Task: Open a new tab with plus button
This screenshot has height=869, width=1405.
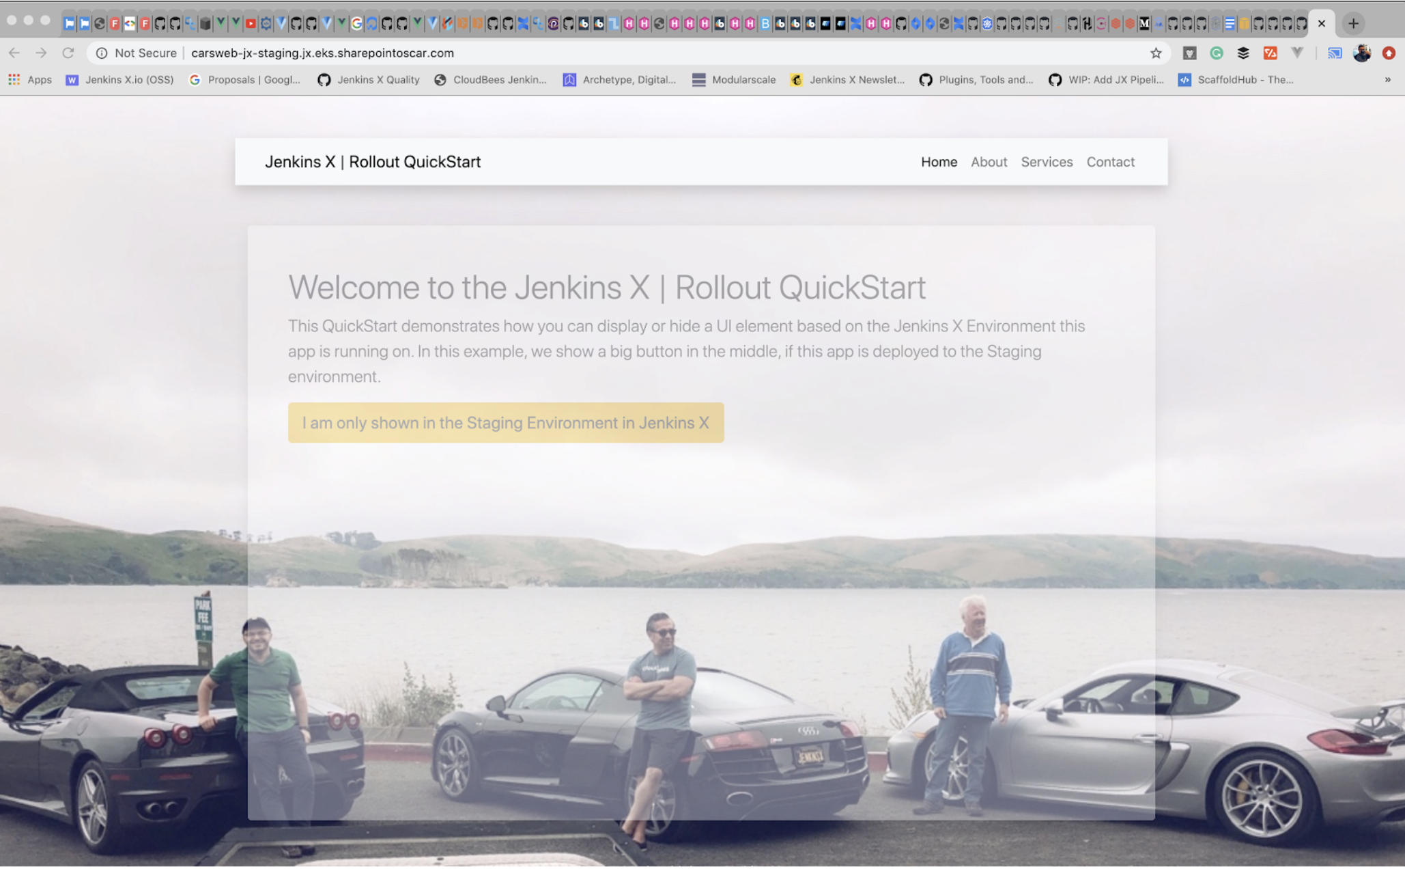Action: 1353,23
